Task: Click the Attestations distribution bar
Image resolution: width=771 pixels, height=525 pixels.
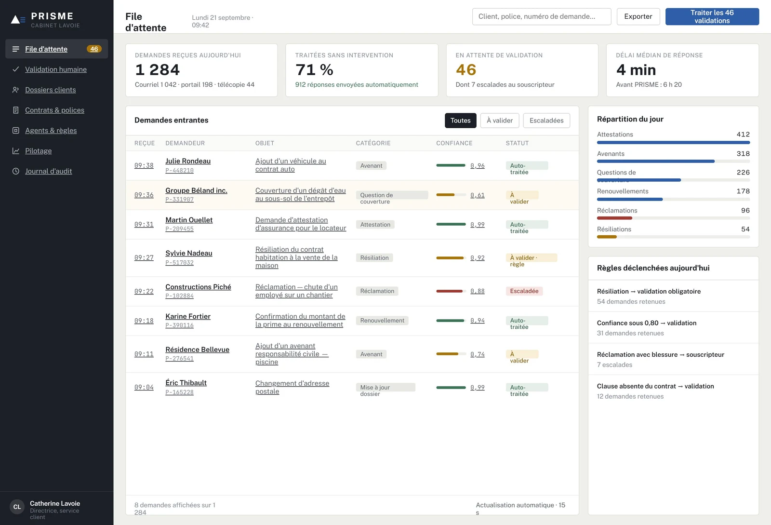Action: 673,143
